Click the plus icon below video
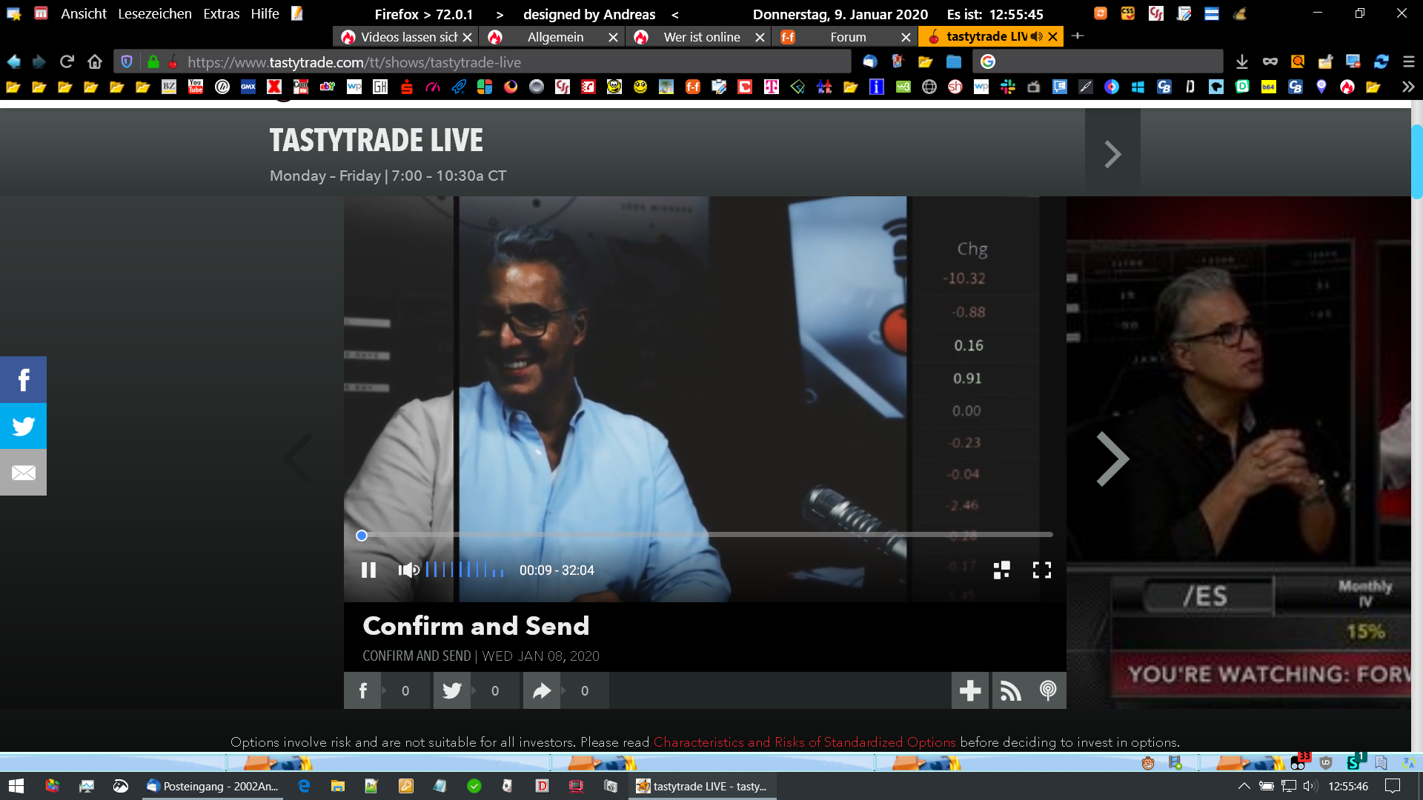 970,690
